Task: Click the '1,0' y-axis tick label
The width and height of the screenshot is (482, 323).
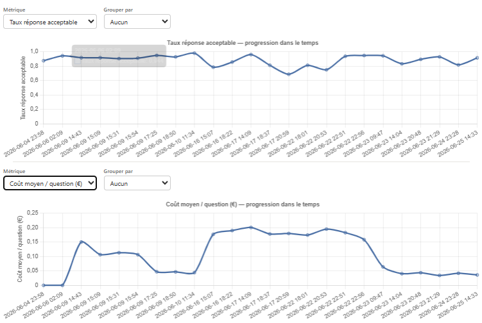Action: point(34,51)
